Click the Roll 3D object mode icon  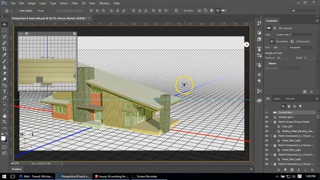click(x=205, y=10)
